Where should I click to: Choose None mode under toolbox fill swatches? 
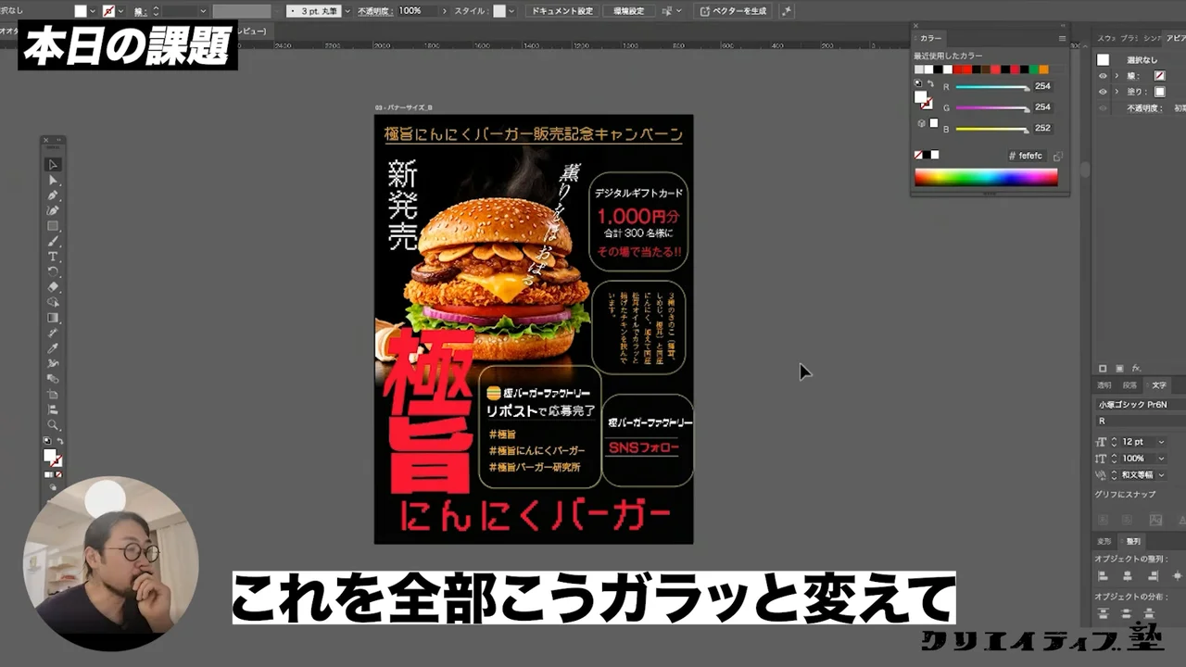(60, 474)
